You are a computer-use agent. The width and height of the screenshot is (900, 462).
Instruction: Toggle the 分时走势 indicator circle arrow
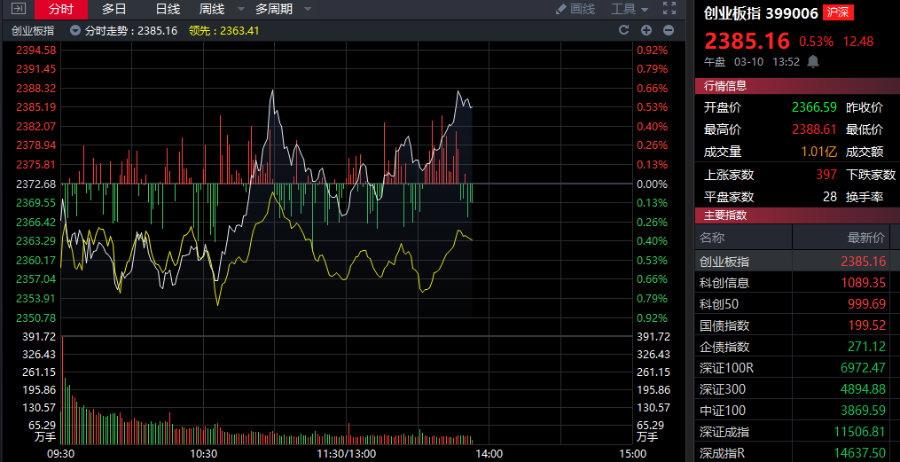pos(77,30)
